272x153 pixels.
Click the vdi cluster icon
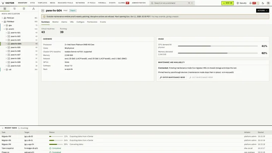click(7, 70)
